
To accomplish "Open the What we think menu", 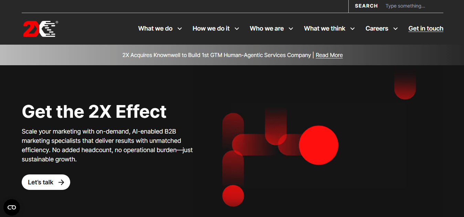I will pyautogui.click(x=325, y=28).
